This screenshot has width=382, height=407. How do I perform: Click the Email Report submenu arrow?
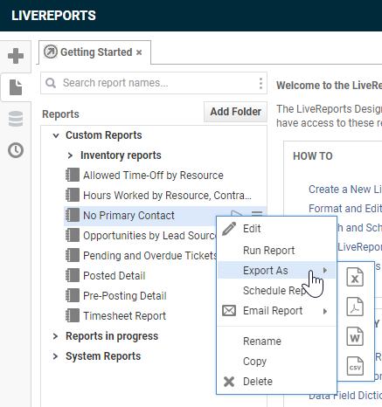325,311
